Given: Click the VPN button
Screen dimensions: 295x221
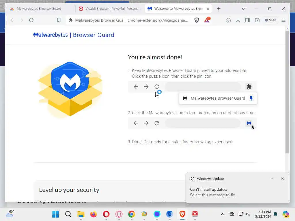Looking at the screenshot, I should coord(270,20).
